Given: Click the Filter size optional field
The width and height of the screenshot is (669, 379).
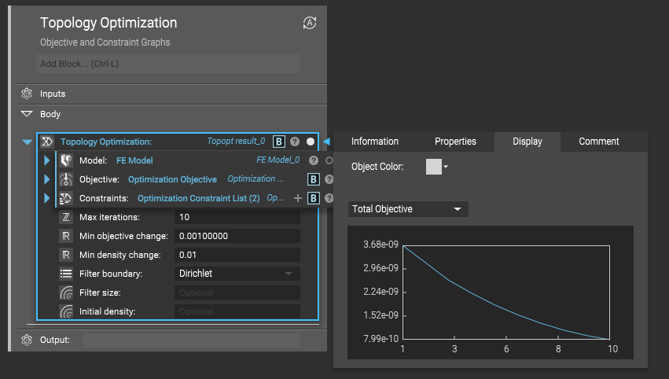Looking at the screenshot, I should (237, 293).
